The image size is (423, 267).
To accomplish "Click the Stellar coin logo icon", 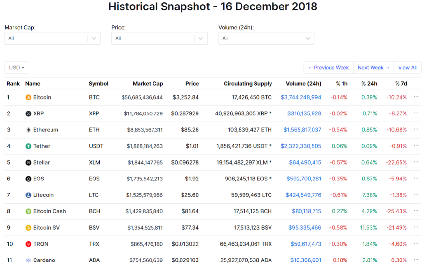I will tap(28, 162).
